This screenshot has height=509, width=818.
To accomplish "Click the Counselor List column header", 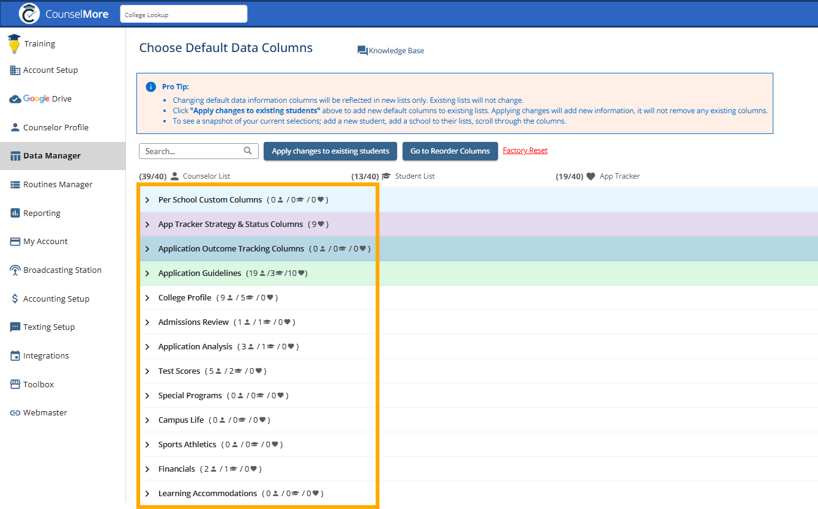I will coord(207,176).
